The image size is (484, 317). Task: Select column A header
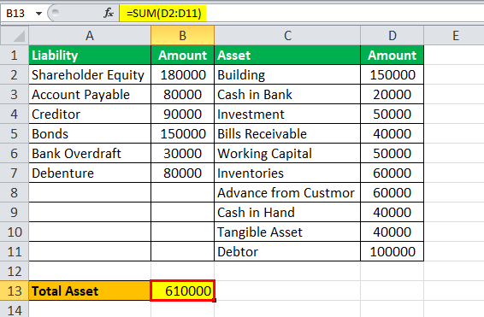click(90, 36)
